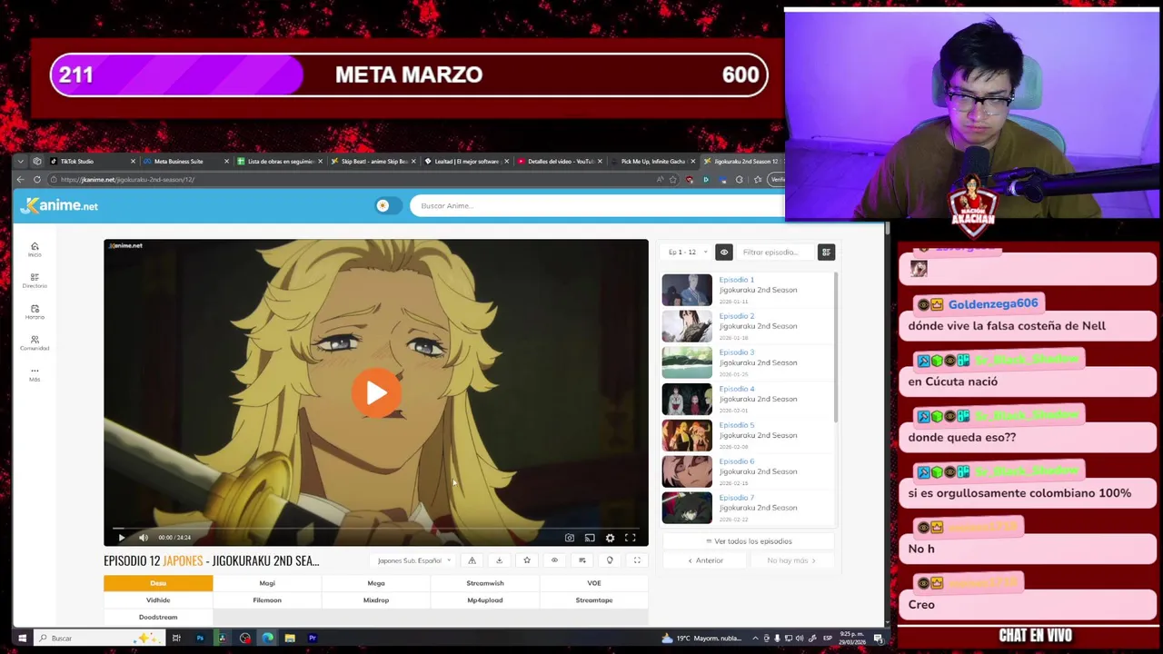1163x654 pixels.
Task: Add episode to playlist icon
Action: point(581,560)
